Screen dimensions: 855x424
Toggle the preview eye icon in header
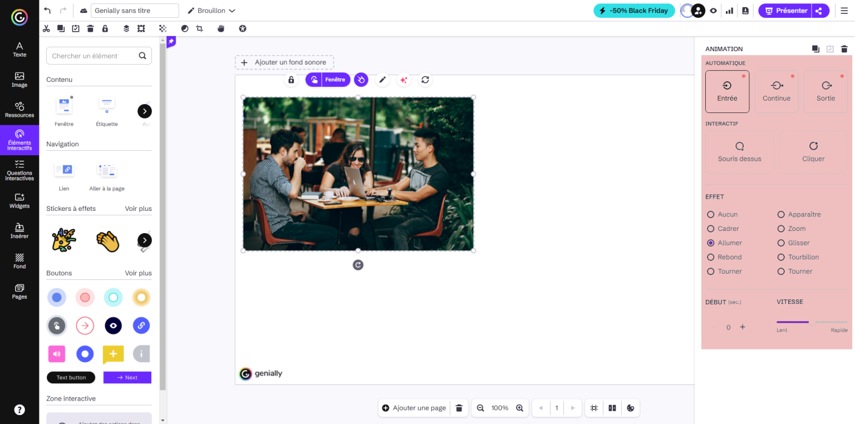pyautogui.click(x=713, y=11)
